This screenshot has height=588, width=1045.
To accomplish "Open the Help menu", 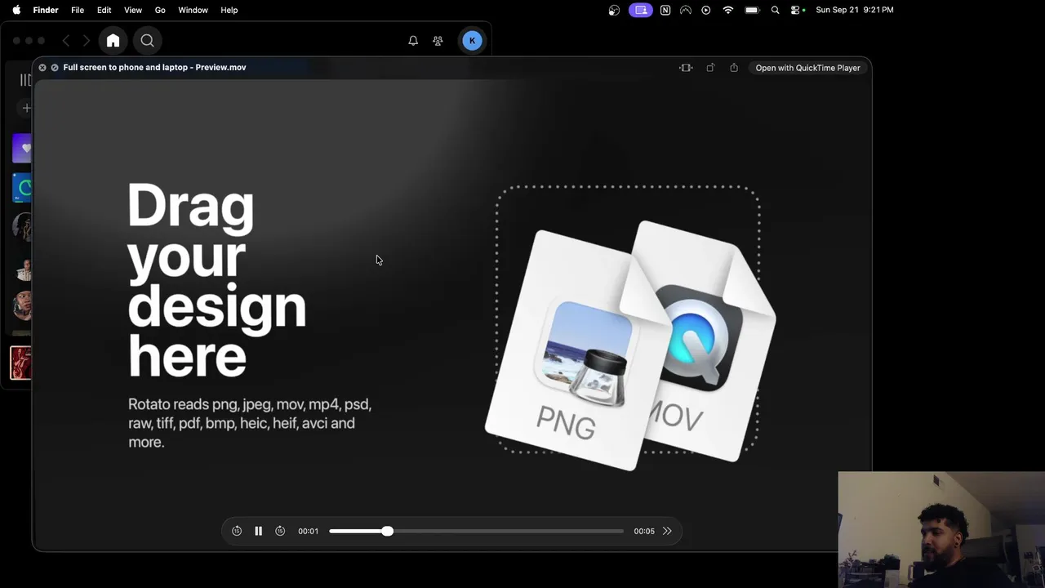I will [x=229, y=10].
